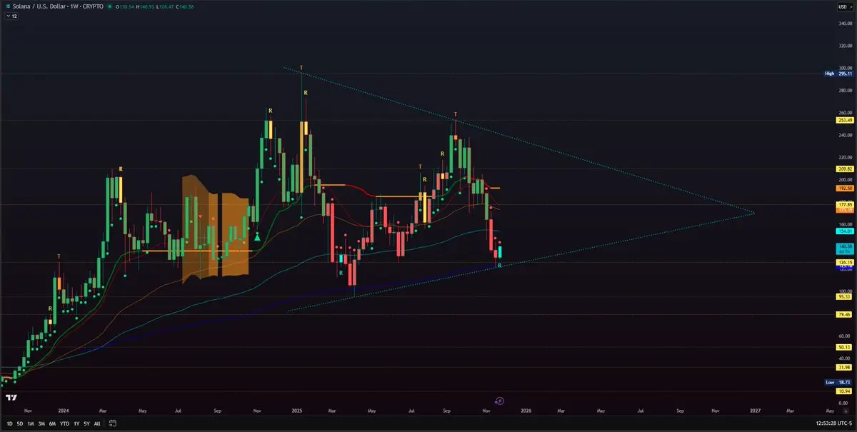Set the range to 5D
Viewport: 857px width, 432px height.
20,423
